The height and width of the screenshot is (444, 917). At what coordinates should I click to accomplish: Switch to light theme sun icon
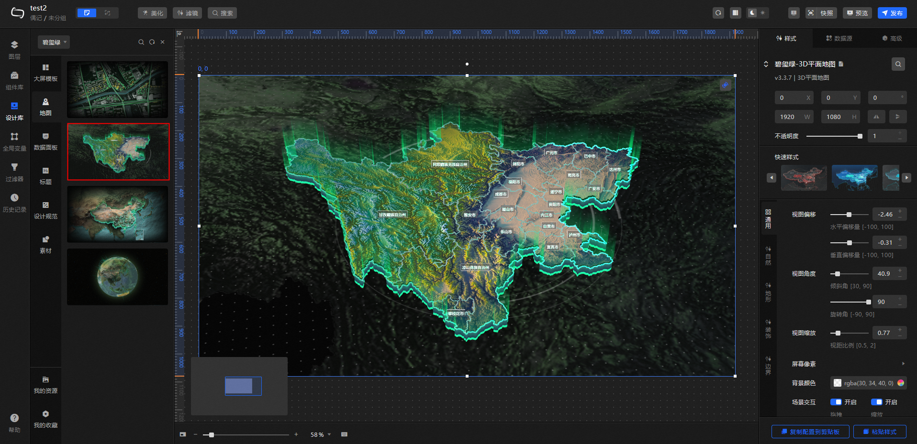point(763,13)
